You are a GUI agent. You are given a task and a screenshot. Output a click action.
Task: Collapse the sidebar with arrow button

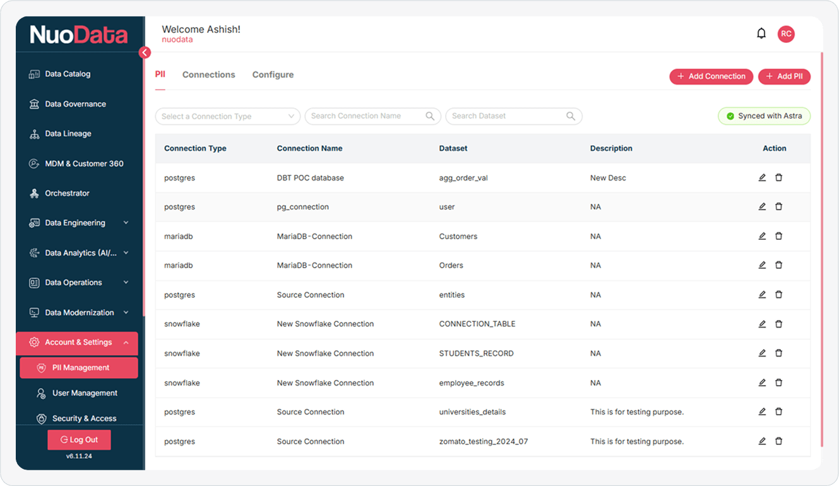pyautogui.click(x=145, y=52)
